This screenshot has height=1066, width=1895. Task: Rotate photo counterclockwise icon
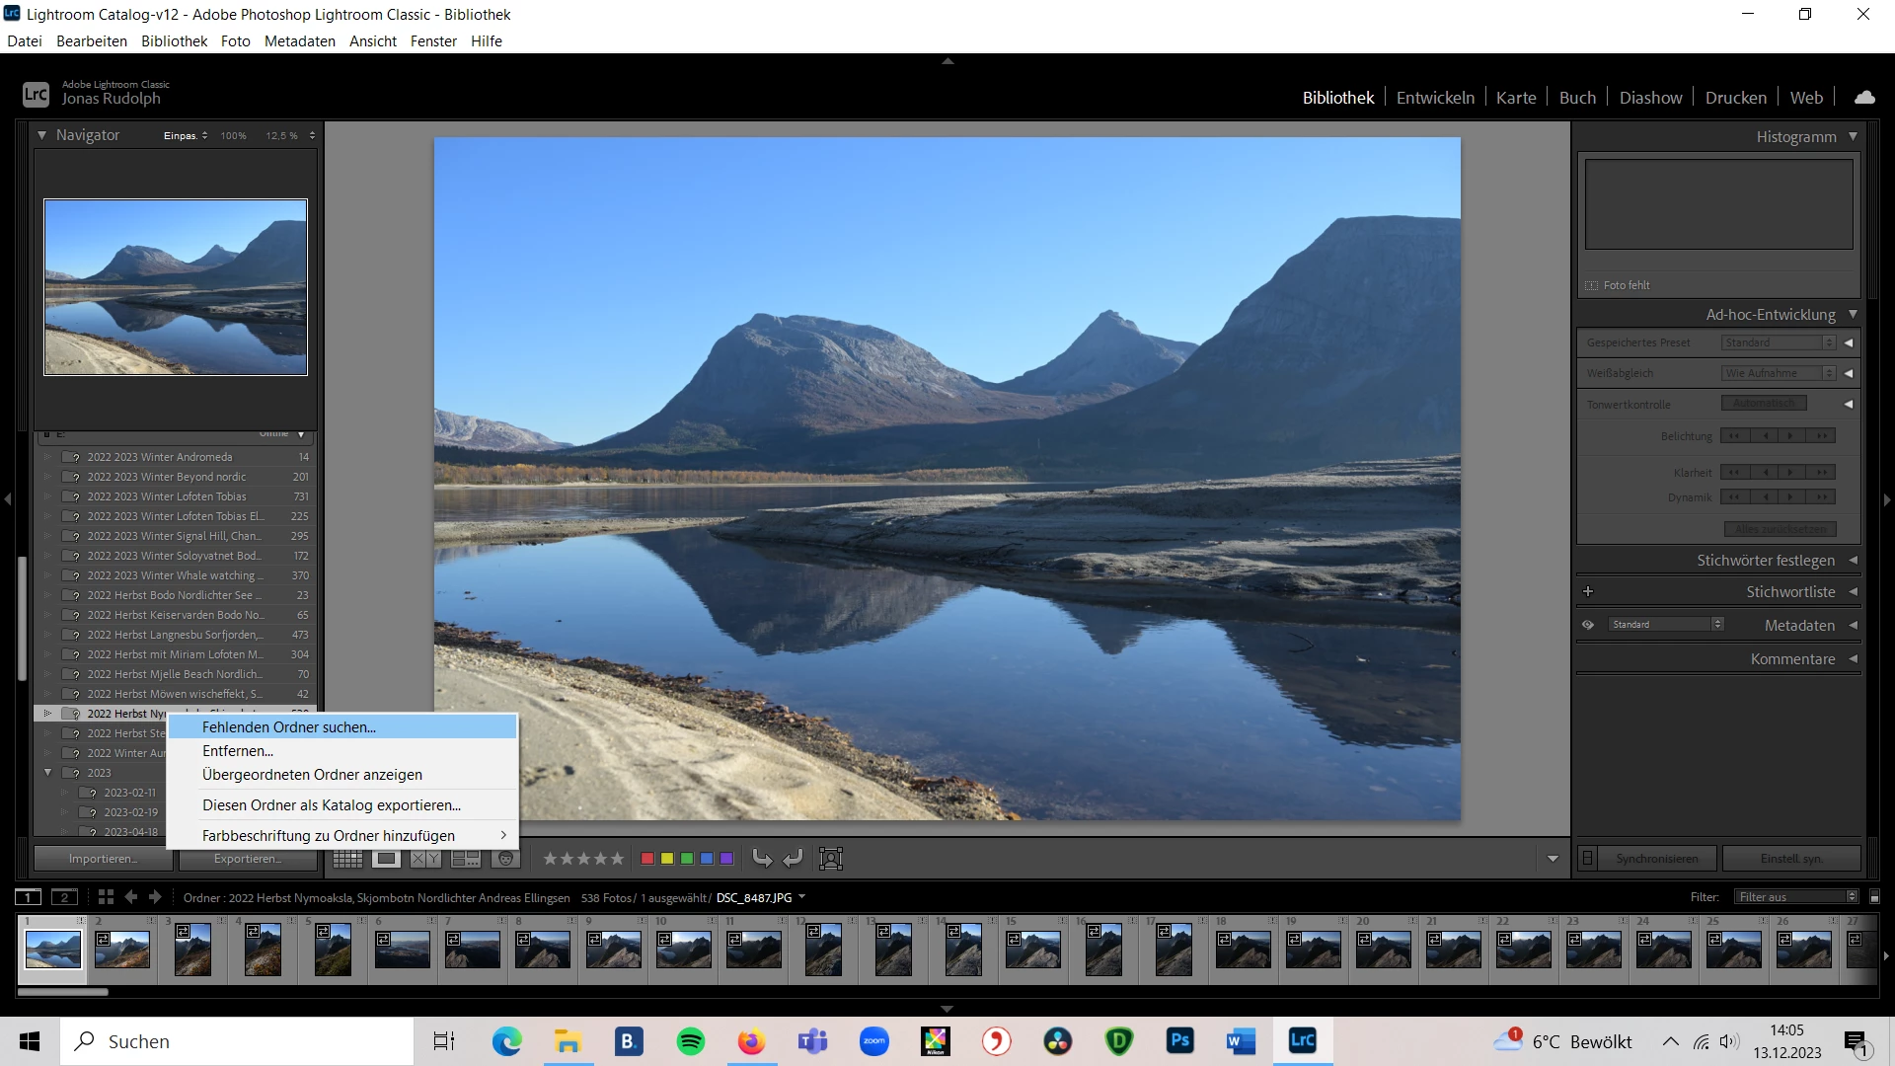762,859
